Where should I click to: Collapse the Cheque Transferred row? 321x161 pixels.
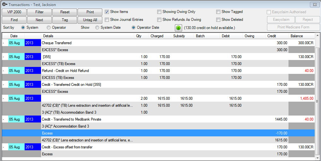(3, 43)
